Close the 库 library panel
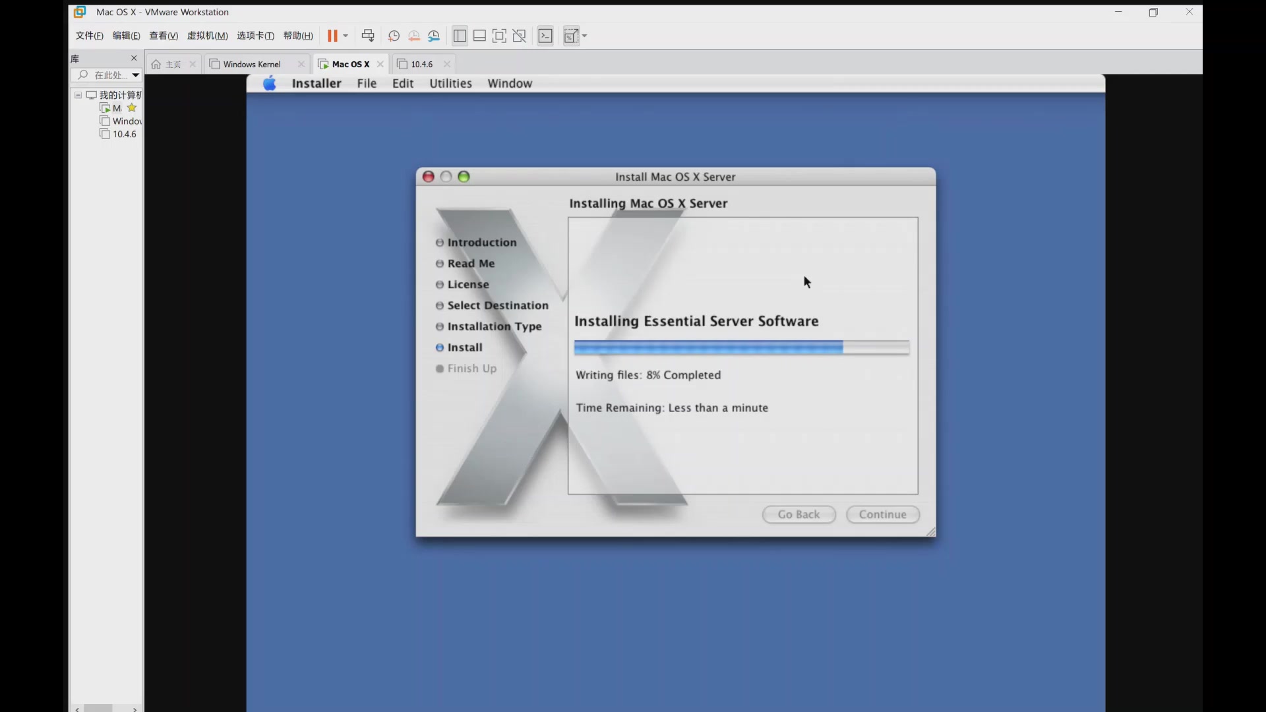 pos(134,58)
